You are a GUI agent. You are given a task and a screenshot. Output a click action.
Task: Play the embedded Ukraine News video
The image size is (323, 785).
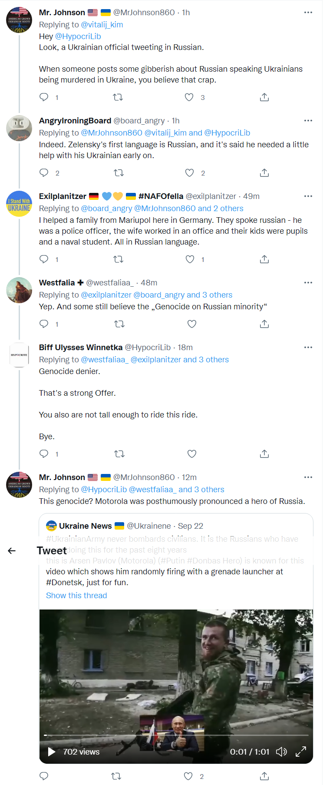[51, 752]
